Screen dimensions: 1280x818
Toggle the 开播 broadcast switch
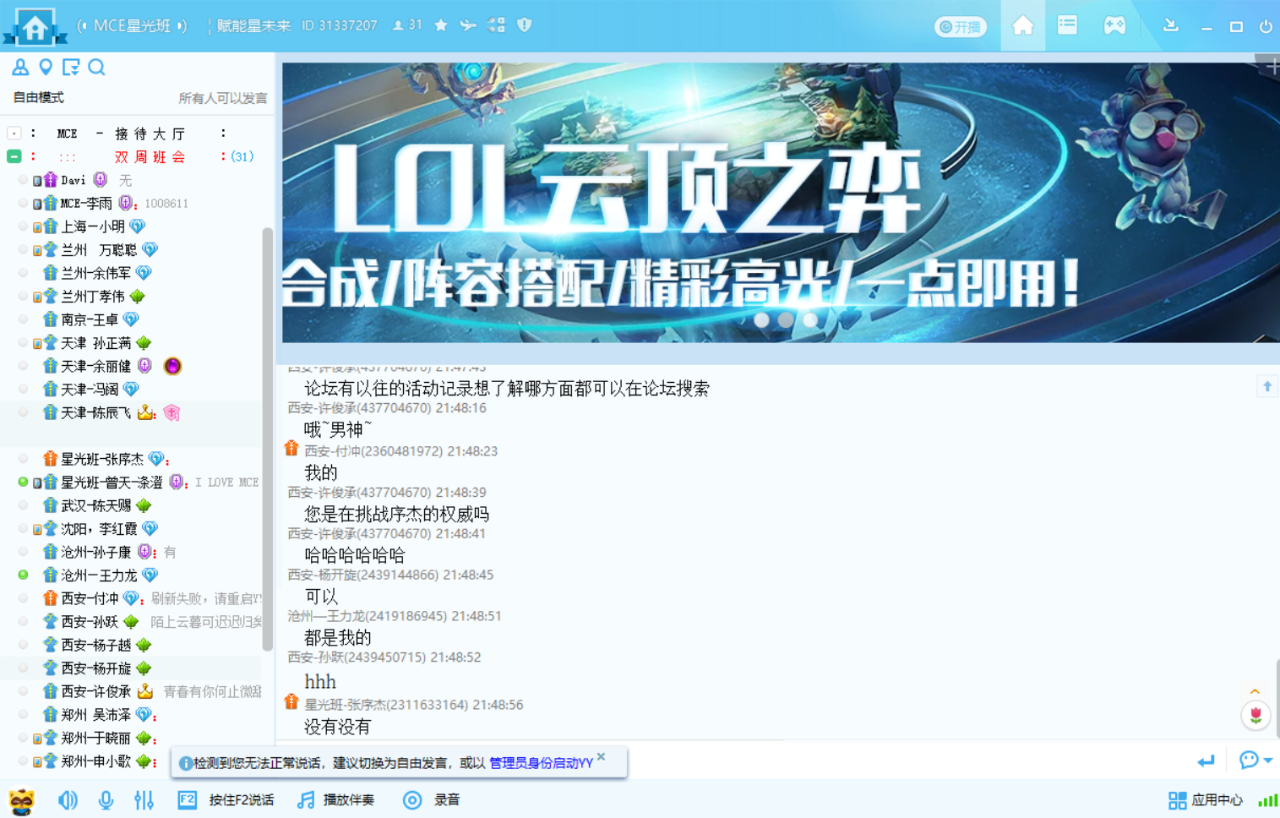961,27
